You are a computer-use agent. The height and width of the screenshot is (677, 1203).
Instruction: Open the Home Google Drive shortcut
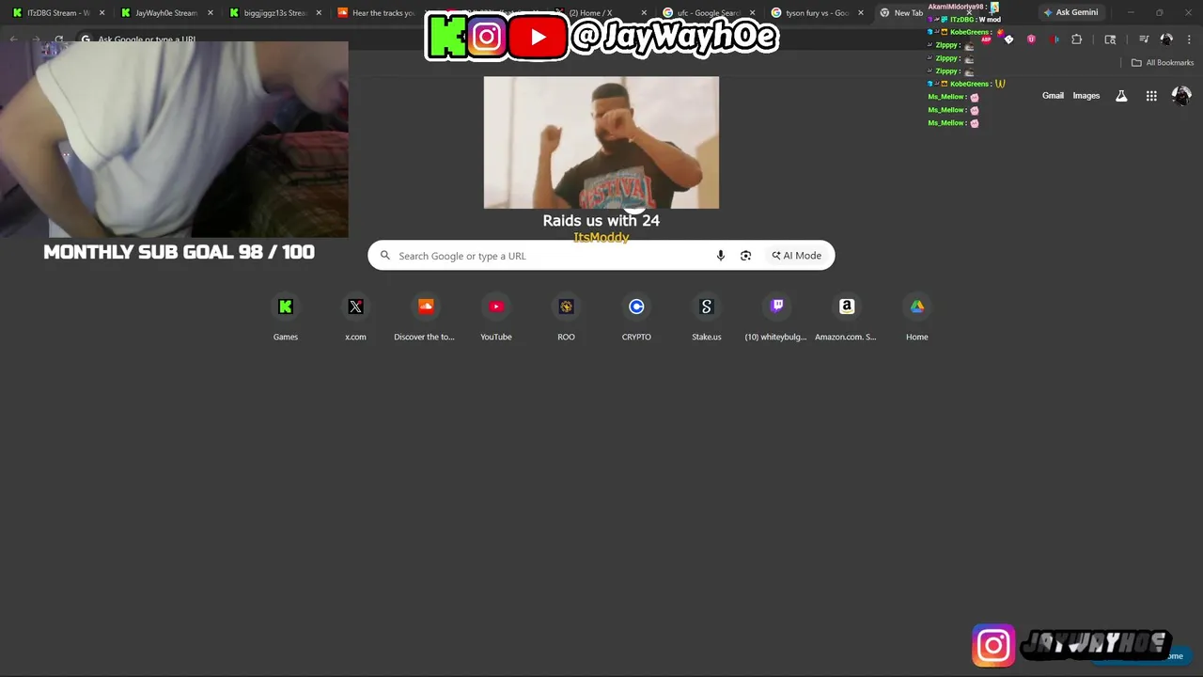[916, 318]
